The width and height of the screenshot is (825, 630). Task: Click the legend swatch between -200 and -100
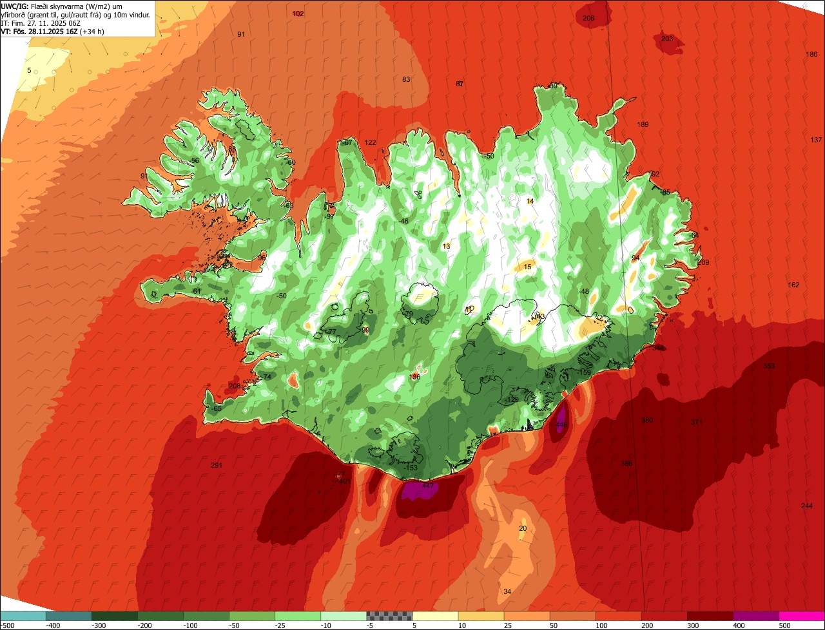point(160,616)
